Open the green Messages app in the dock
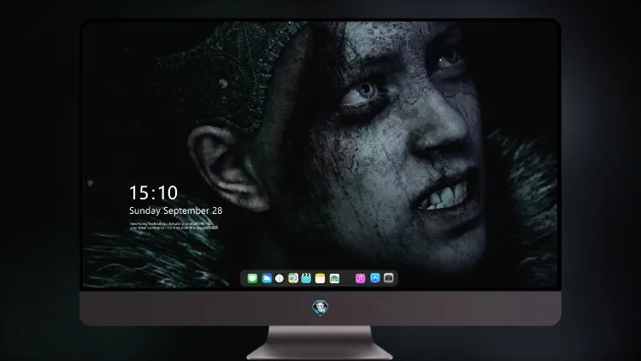 (x=252, y=278)
